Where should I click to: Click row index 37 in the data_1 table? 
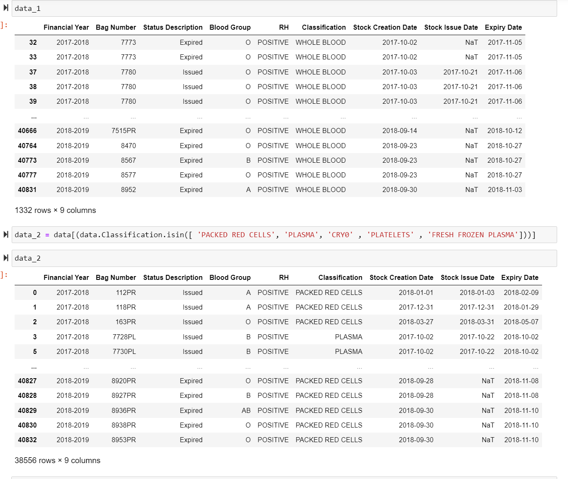[x=33, y=72]
